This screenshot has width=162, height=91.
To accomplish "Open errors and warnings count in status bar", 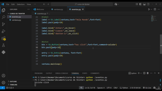I will [x=10, y=88].
